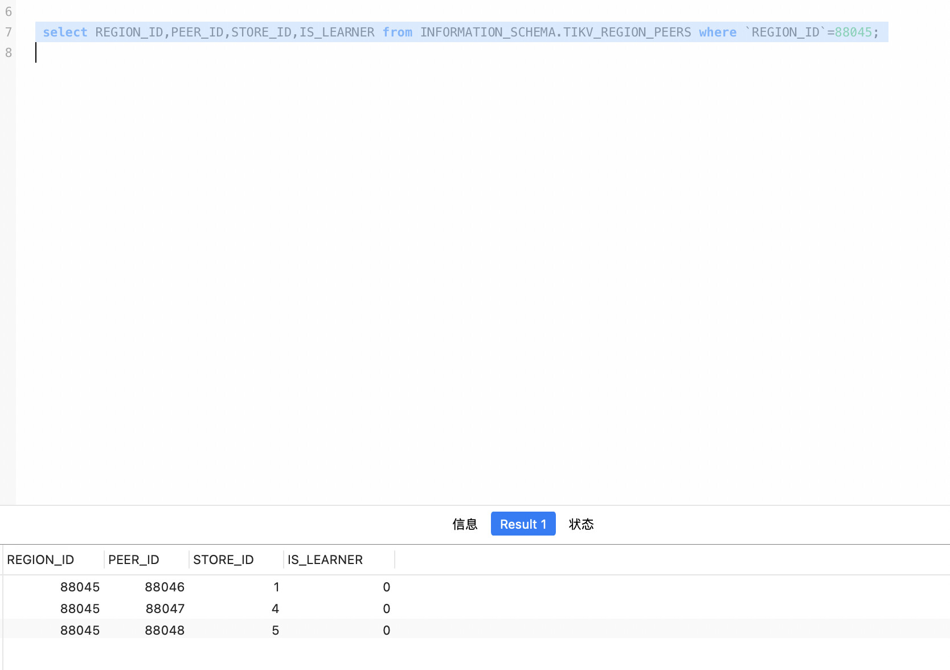950x670 pixels.
Task: Select the cell with PEER_ID 88046
Action: 164,587
